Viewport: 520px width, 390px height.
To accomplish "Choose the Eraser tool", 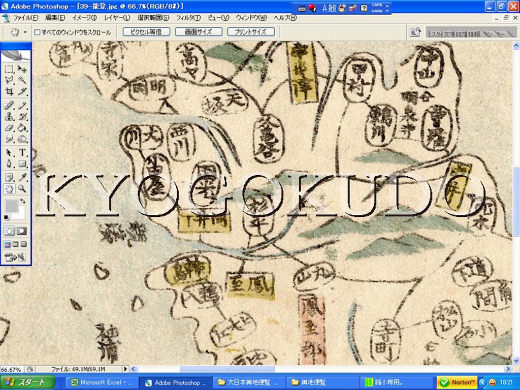I will pyautogui.click(x=9, y=127).
